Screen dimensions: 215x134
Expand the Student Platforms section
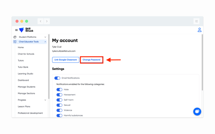tap(45, 37)
